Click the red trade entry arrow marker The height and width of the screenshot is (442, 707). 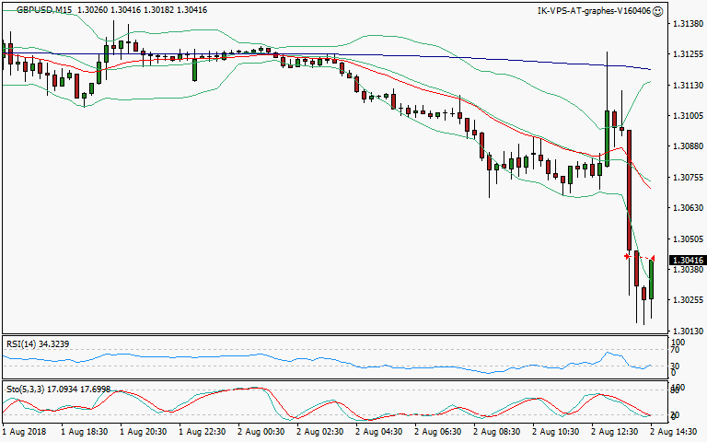(x=626, y=255)
